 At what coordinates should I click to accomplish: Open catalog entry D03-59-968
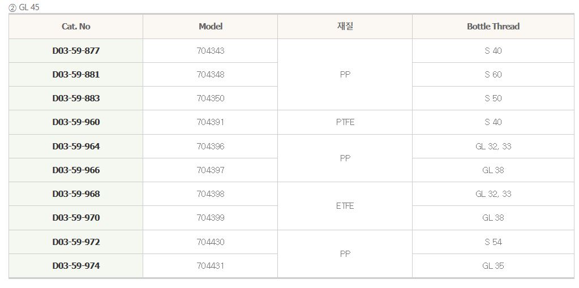click(76, 194)
